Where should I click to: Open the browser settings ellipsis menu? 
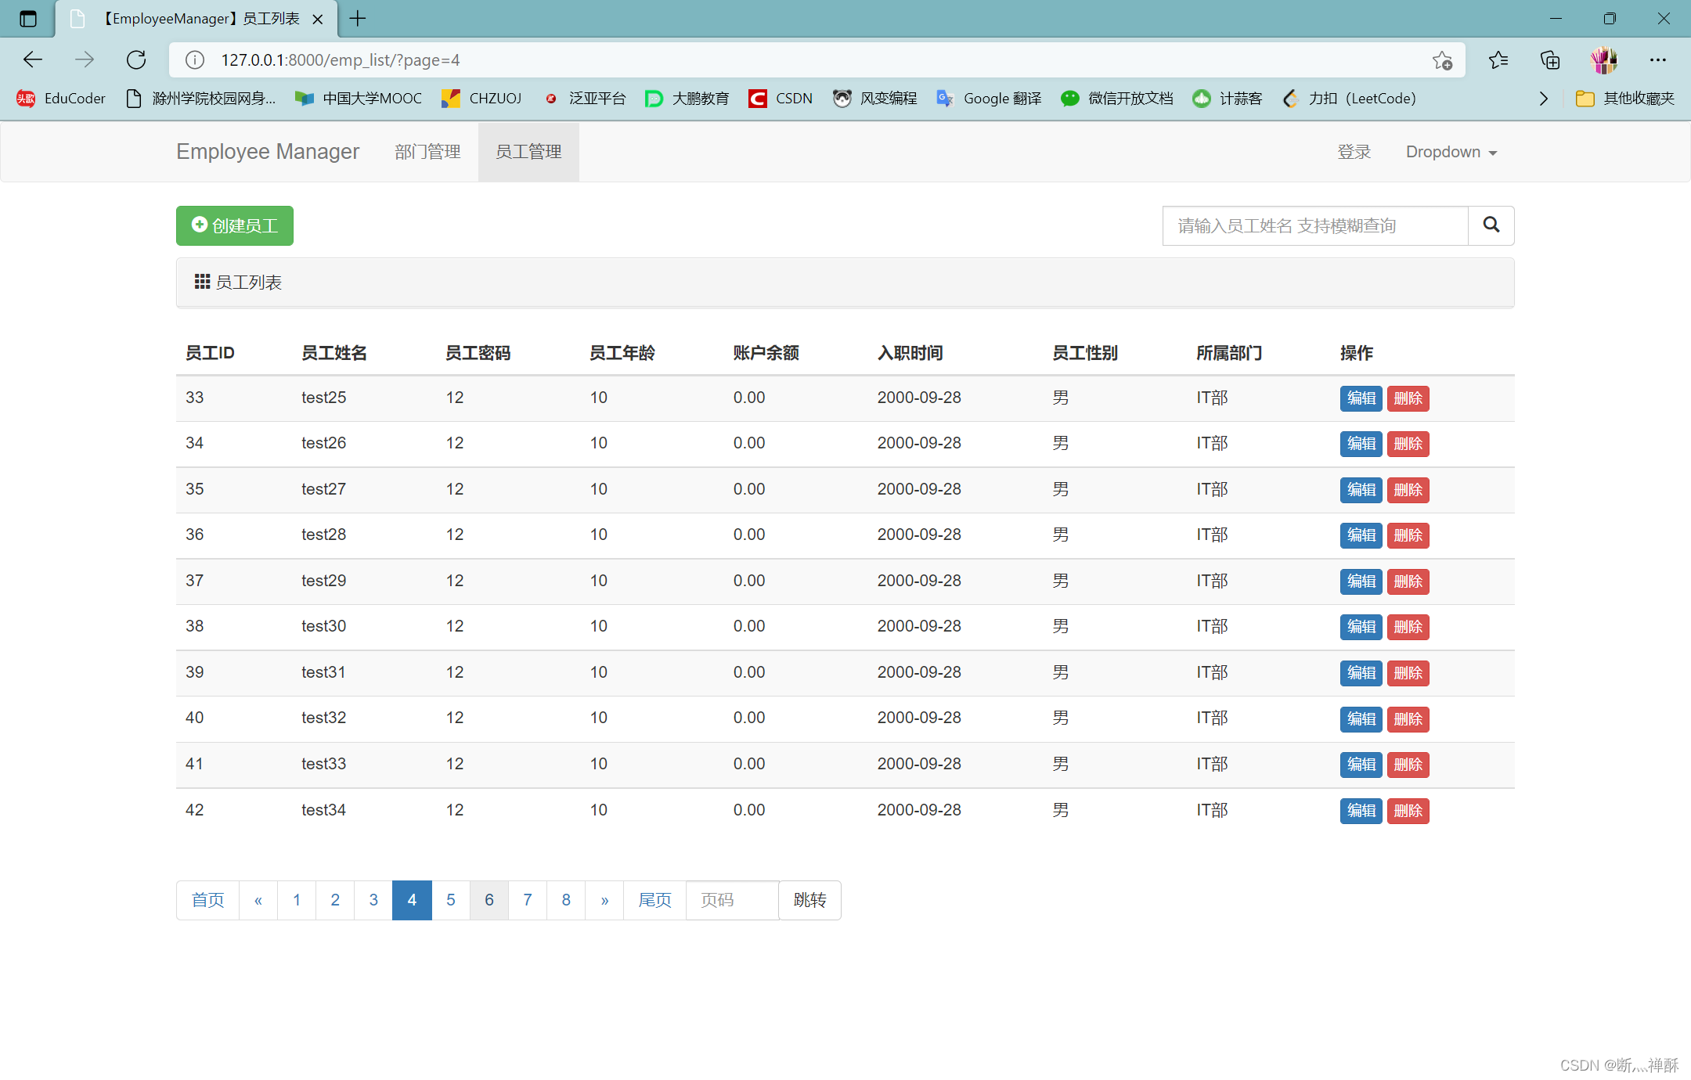[x=1657, y=59]
